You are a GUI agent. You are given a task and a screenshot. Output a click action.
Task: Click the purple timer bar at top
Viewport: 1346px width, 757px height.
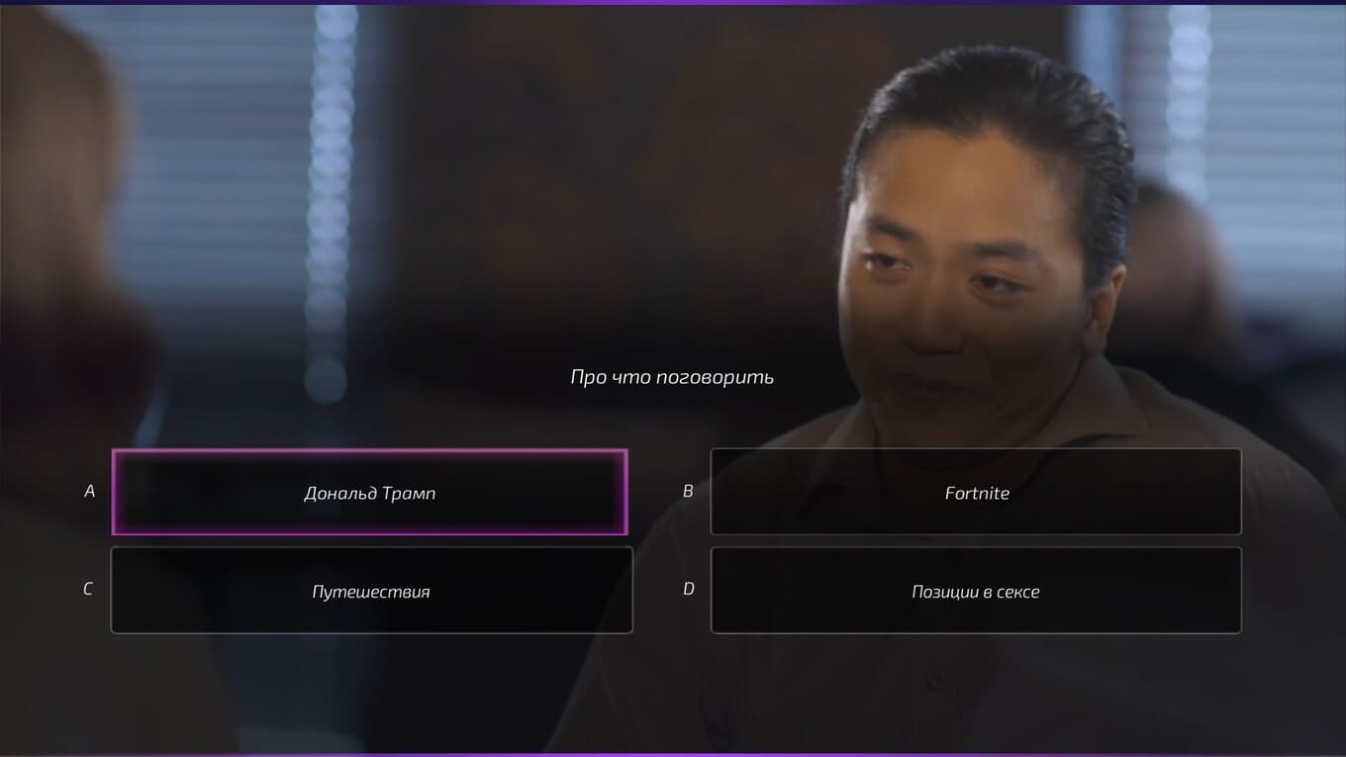(673, 2)
